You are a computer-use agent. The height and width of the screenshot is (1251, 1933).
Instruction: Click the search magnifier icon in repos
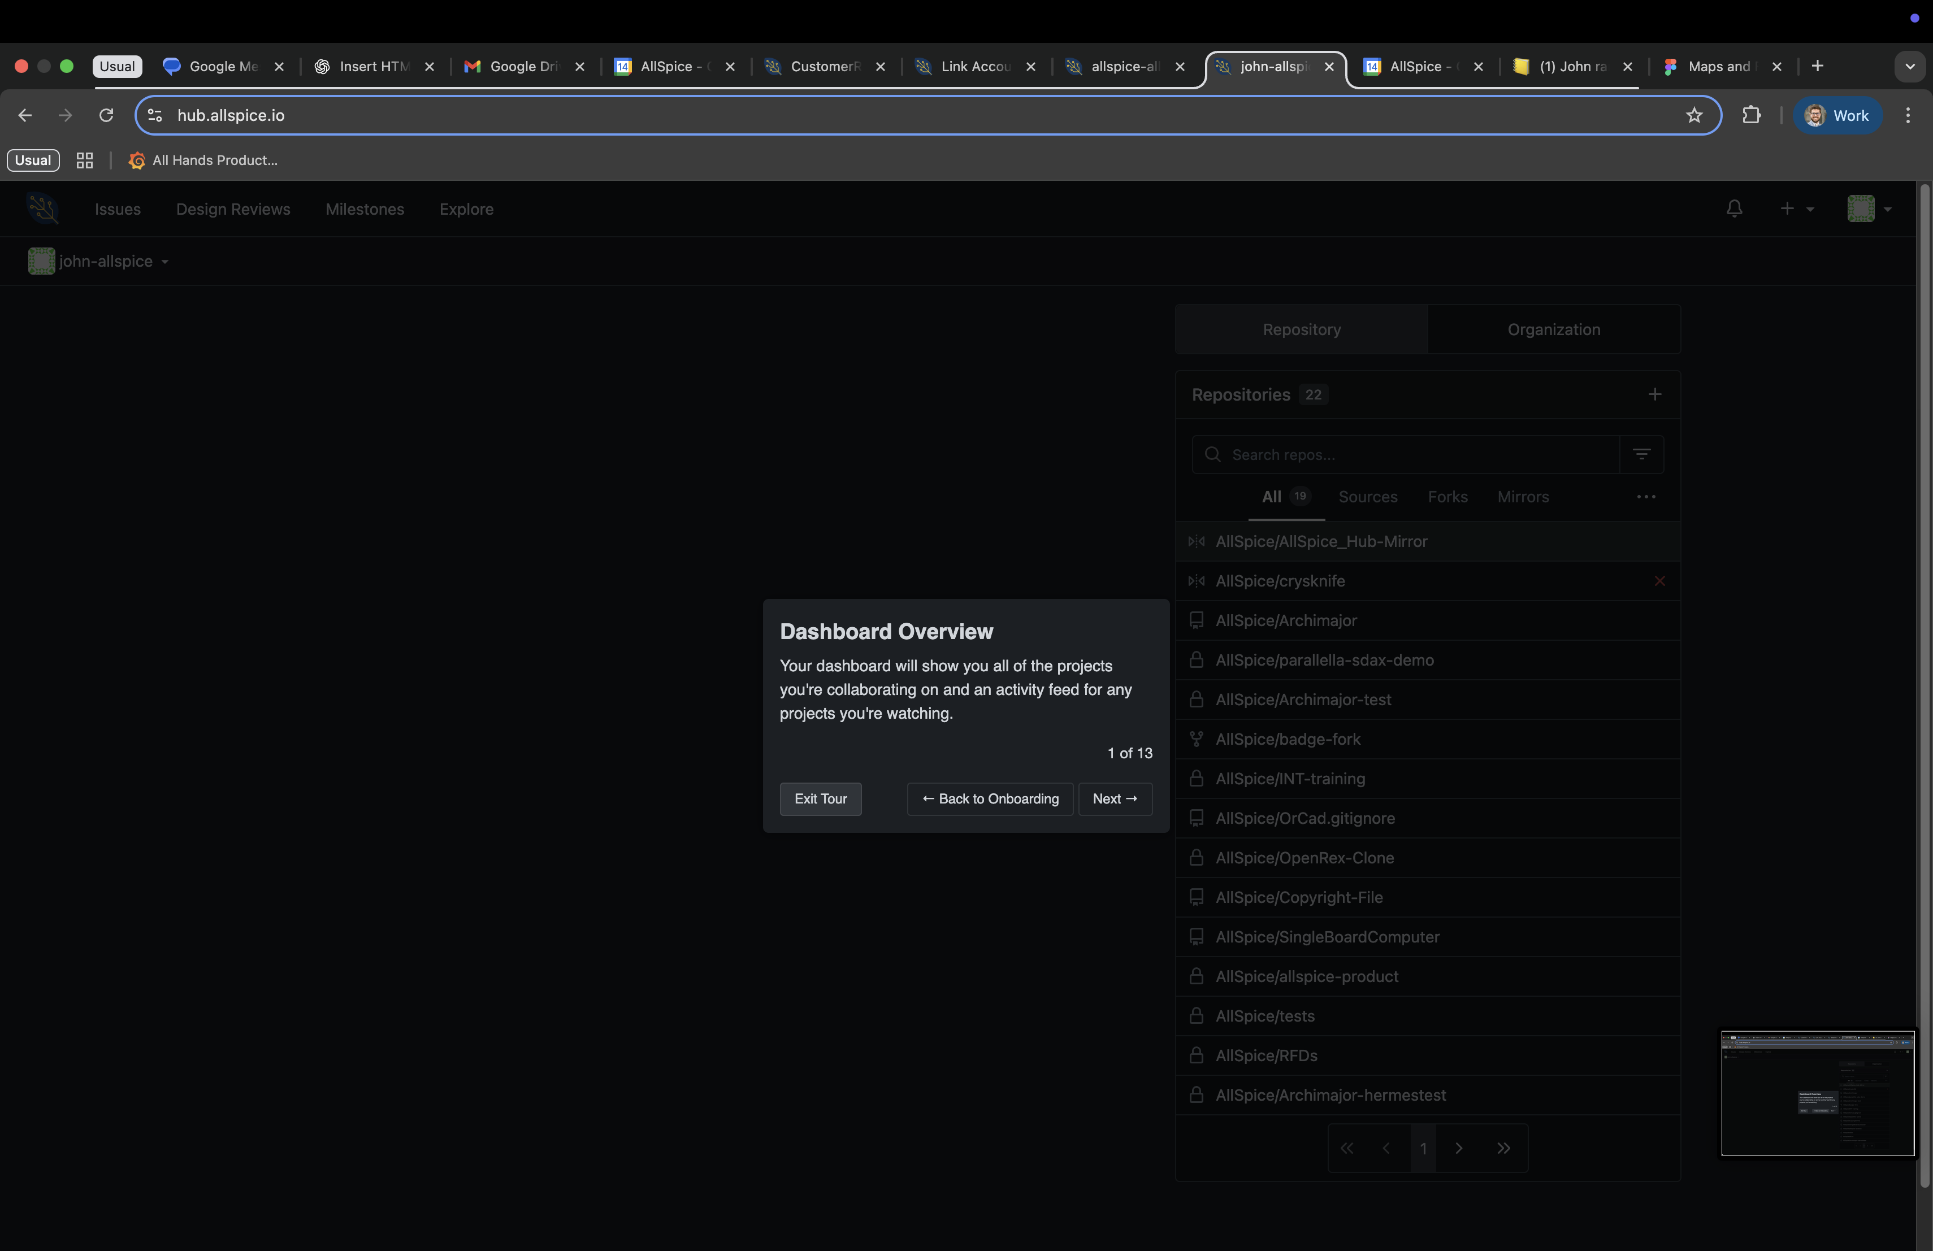point(1212,455)
